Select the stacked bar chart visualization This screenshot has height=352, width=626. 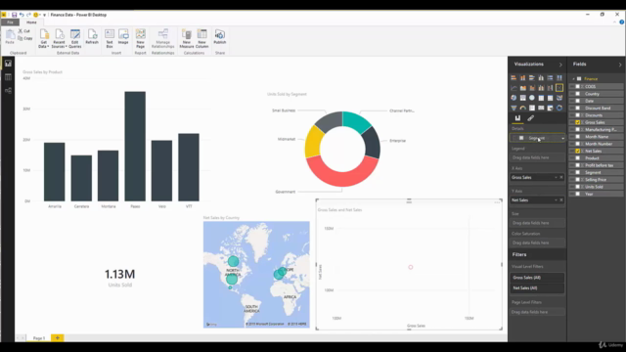[514, 78]
